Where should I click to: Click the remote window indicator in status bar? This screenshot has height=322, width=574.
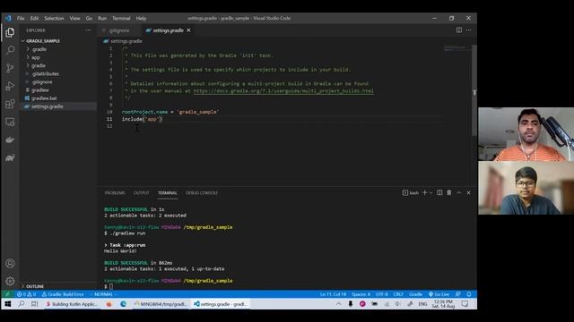(x=7, y=294)
